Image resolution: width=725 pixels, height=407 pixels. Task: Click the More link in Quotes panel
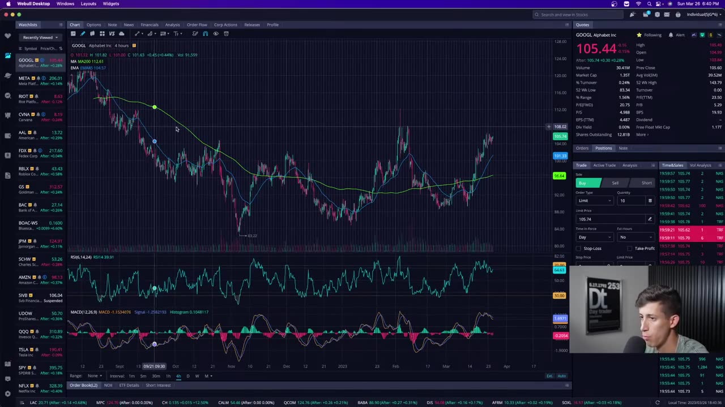pos(642,135)
